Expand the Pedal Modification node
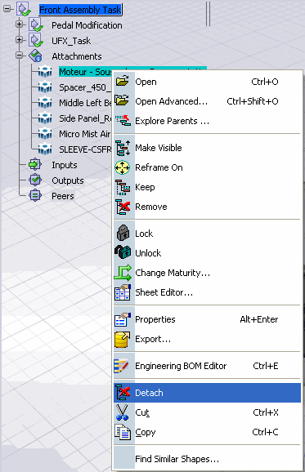The height and width of the screenshot is (472, 305). pos(20,24)
